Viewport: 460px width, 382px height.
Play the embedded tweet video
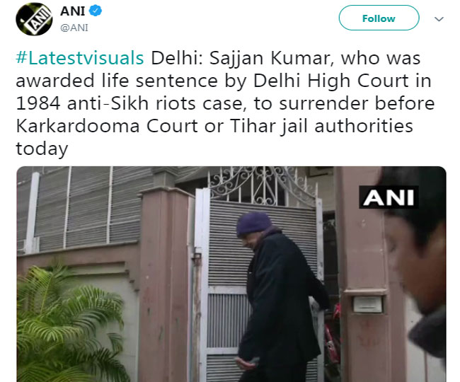[231, 274]
